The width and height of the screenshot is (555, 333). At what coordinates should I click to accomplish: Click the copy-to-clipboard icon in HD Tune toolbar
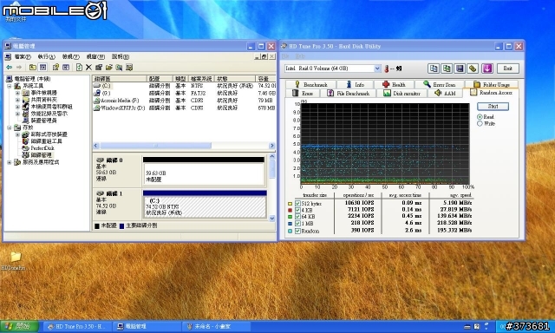[x=434, y=69]
